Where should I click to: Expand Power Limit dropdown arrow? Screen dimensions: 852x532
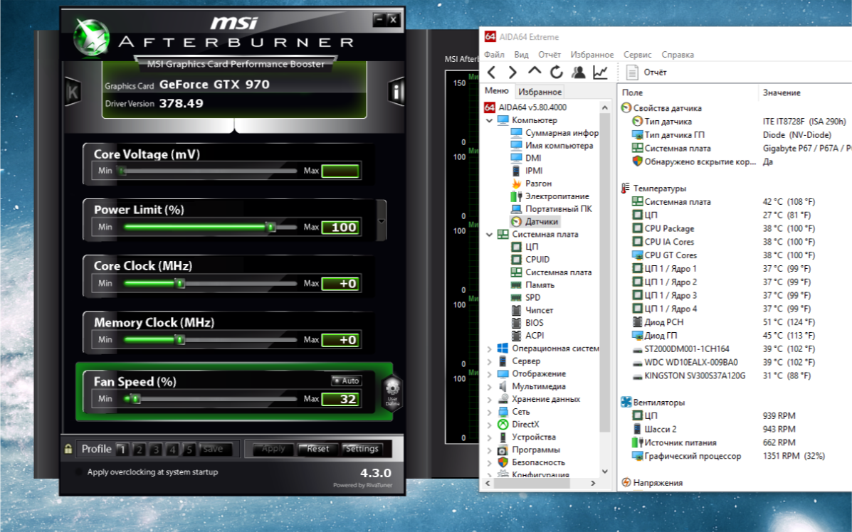coord(382,220)
